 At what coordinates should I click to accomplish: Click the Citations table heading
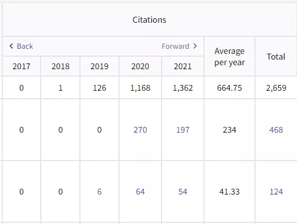coord(150,20)
